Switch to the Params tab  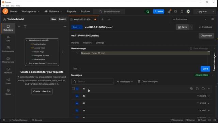(x=75, y=43)
